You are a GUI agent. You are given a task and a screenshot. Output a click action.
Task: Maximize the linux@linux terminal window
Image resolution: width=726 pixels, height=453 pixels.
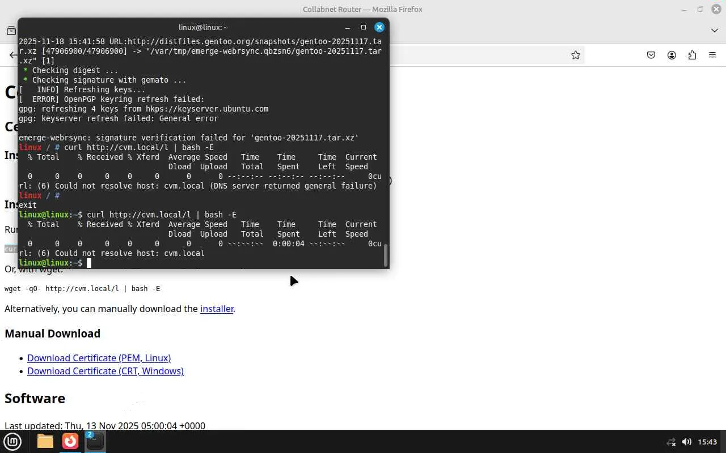coord(364,27)
